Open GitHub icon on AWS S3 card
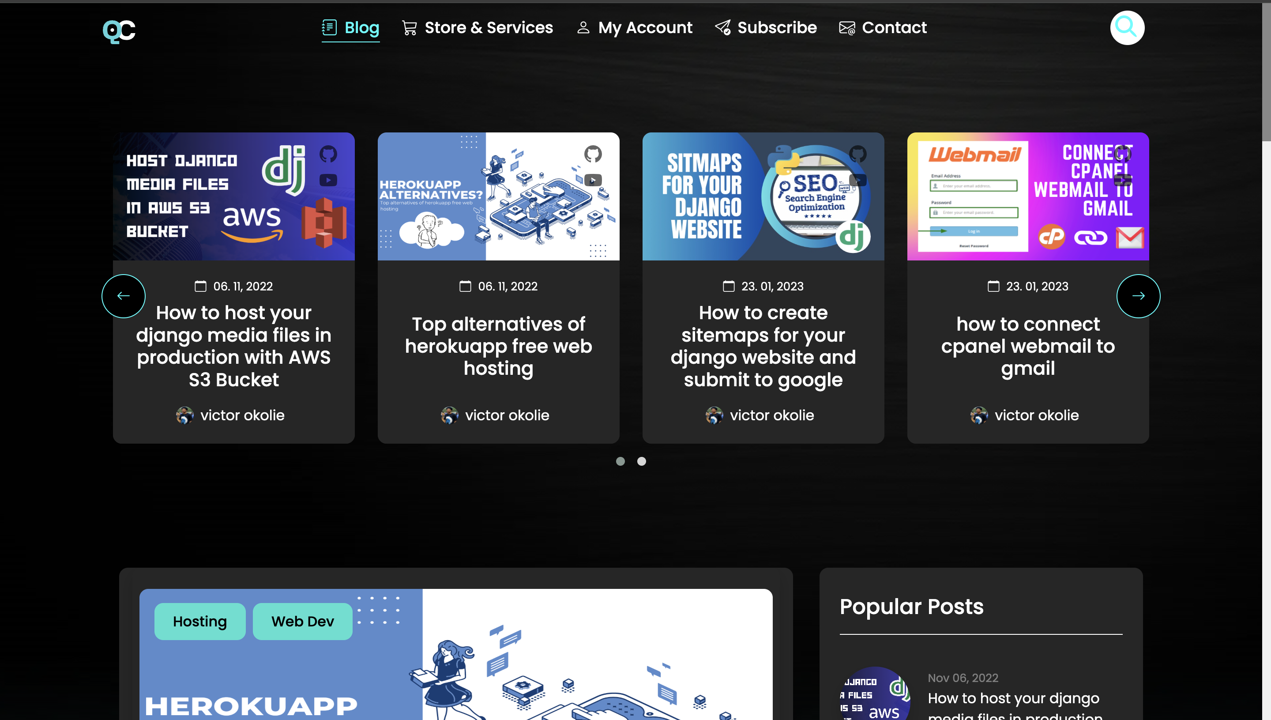The height and width of the screenshot is (720, 1271). [328, 155]
